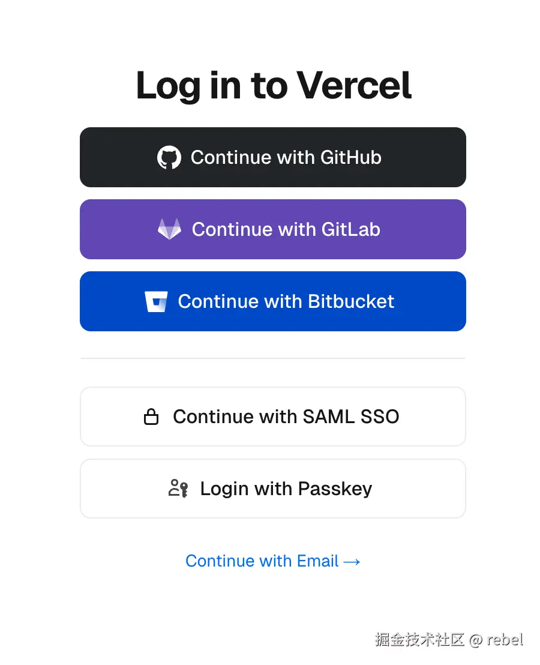Click the 'GitHub' word in the first button

(x=351, y=157)
